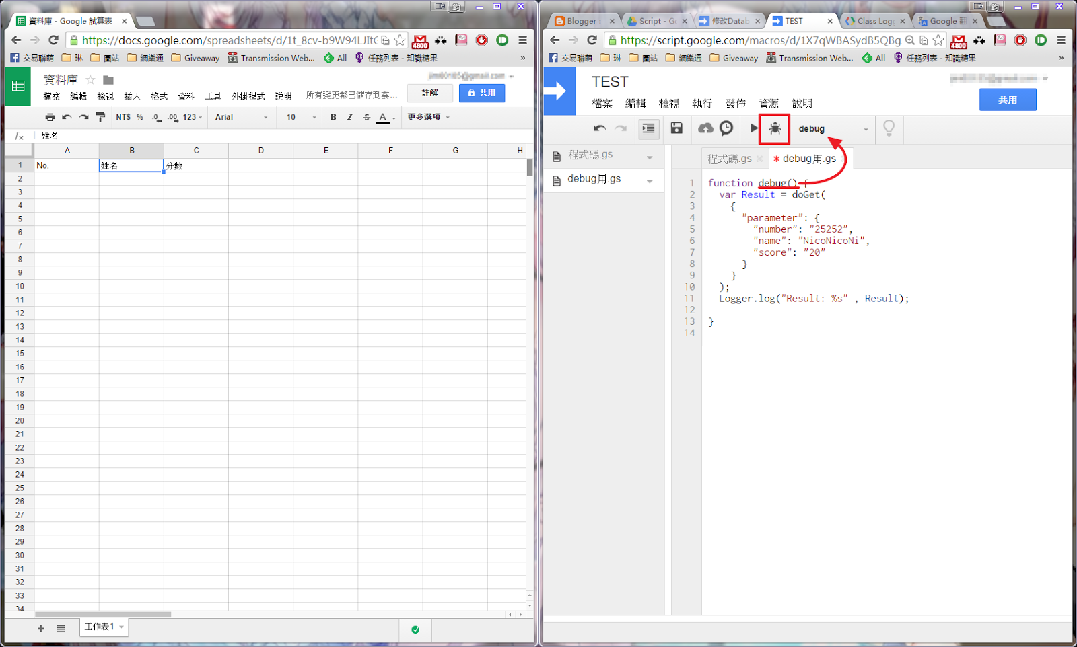Expand the debug用.gs file options arrow
The width and height of the screenshot is (1077, 647).
coord(650,181)
